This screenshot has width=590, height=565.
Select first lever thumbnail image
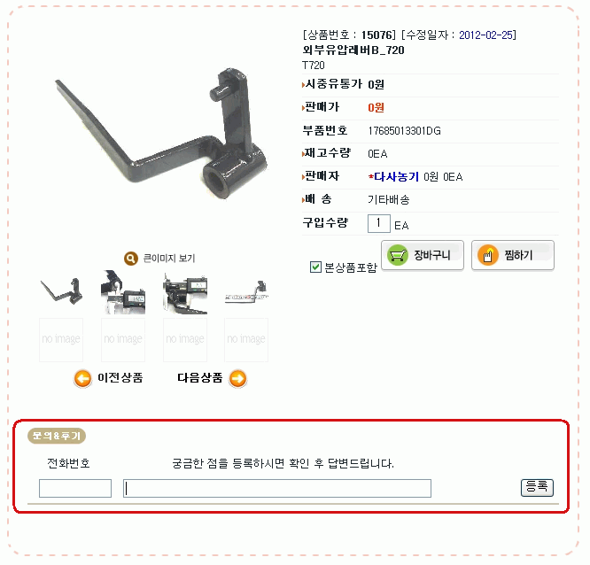click(x=61, y=292)
